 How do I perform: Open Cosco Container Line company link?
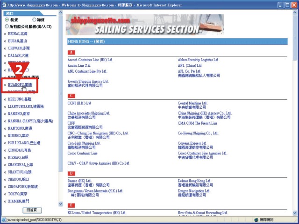82,153
